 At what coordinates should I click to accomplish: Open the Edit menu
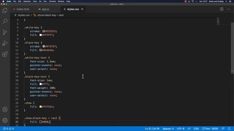click(x=19, y=1)
